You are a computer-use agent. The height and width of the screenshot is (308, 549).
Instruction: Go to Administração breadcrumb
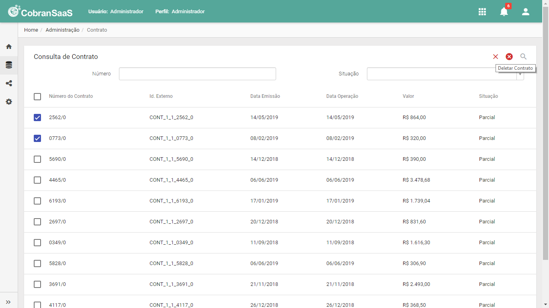point(62,30)
